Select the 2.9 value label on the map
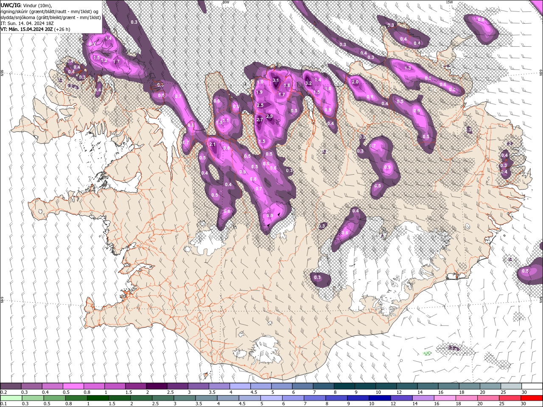The height and width of the screenshot is (407, 543). coord(269,116)
